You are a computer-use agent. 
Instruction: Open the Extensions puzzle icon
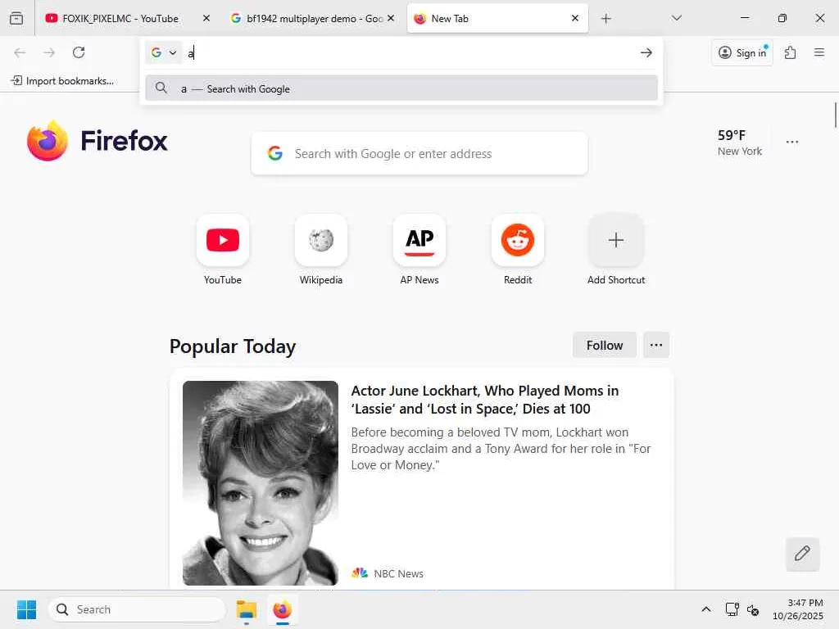tap(790, 52)
